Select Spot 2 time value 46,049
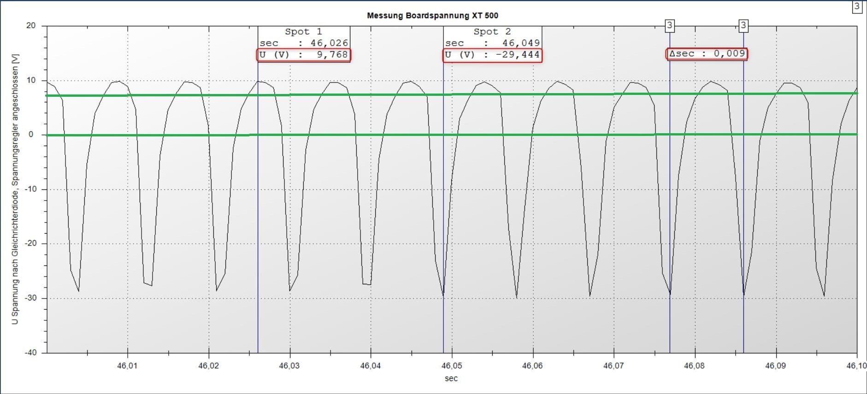This screenshot has width=867, height=394. click(520, 43)
